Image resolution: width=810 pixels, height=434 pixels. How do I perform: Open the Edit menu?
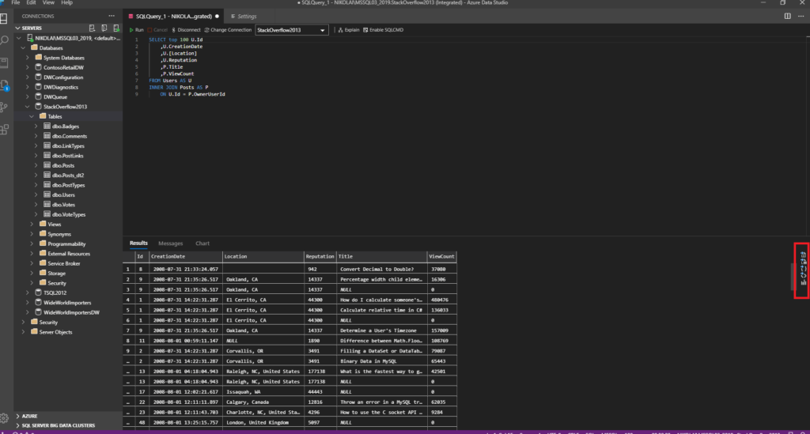tap(31, 2)
